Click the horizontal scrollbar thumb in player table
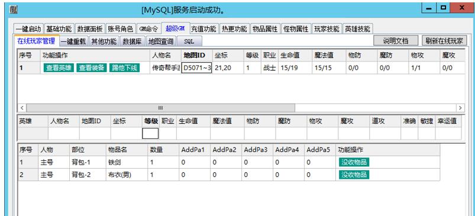Screen dimensions: 475x216 pos(160,108)
